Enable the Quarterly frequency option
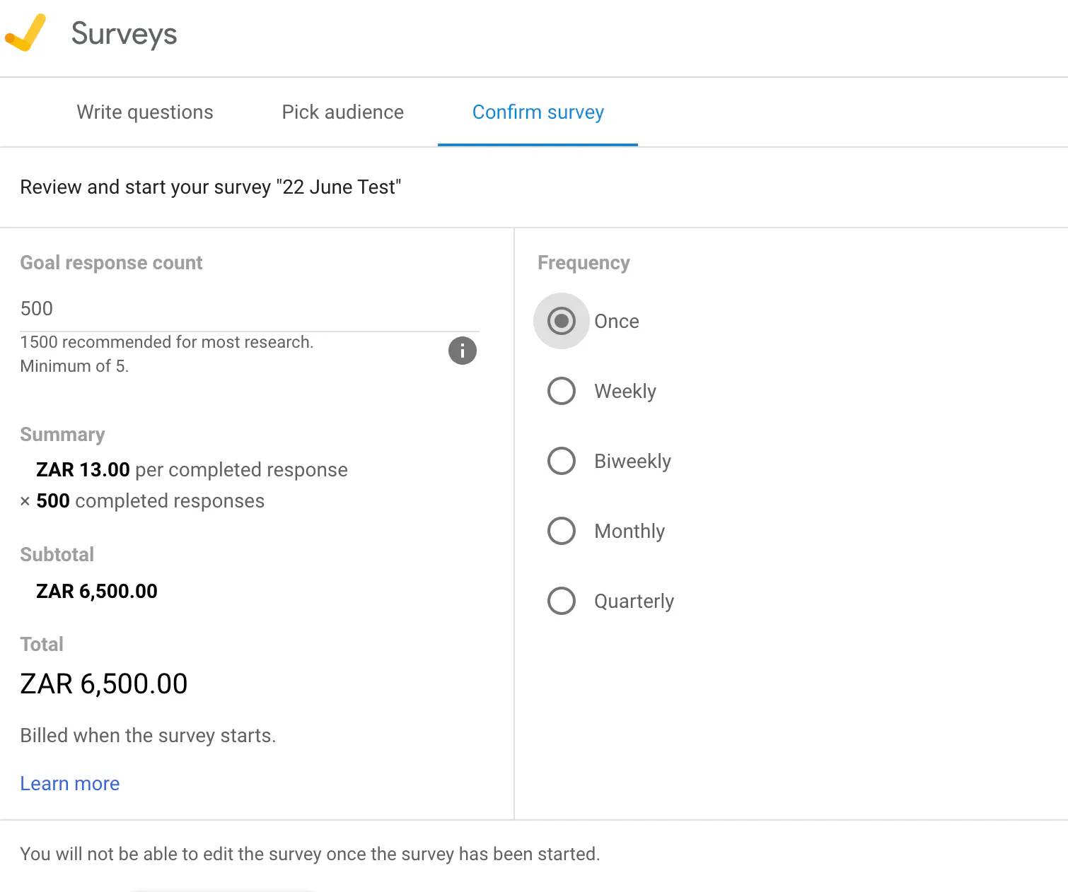Viewport: 1068px width, 892px height. (x=562, y=601)
